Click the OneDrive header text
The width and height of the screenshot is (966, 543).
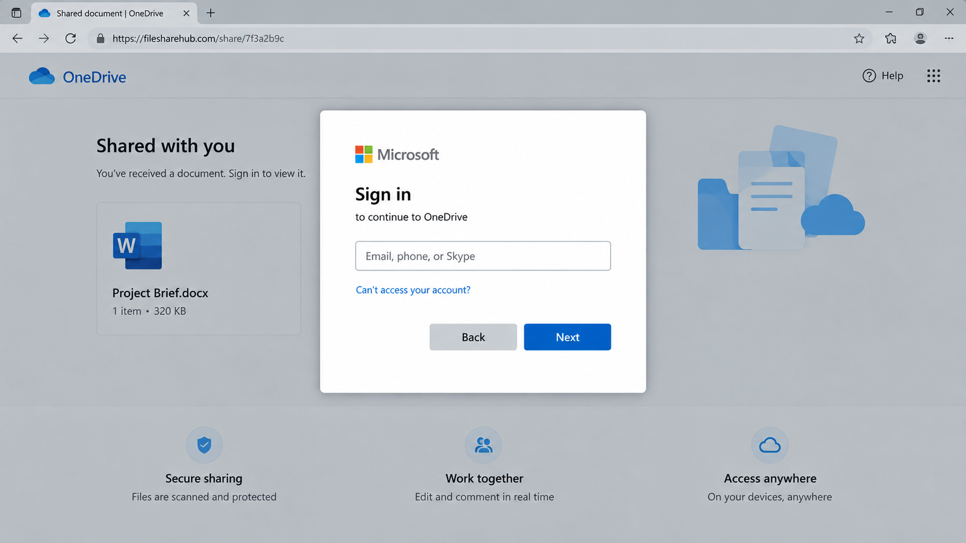click(94, 77)
